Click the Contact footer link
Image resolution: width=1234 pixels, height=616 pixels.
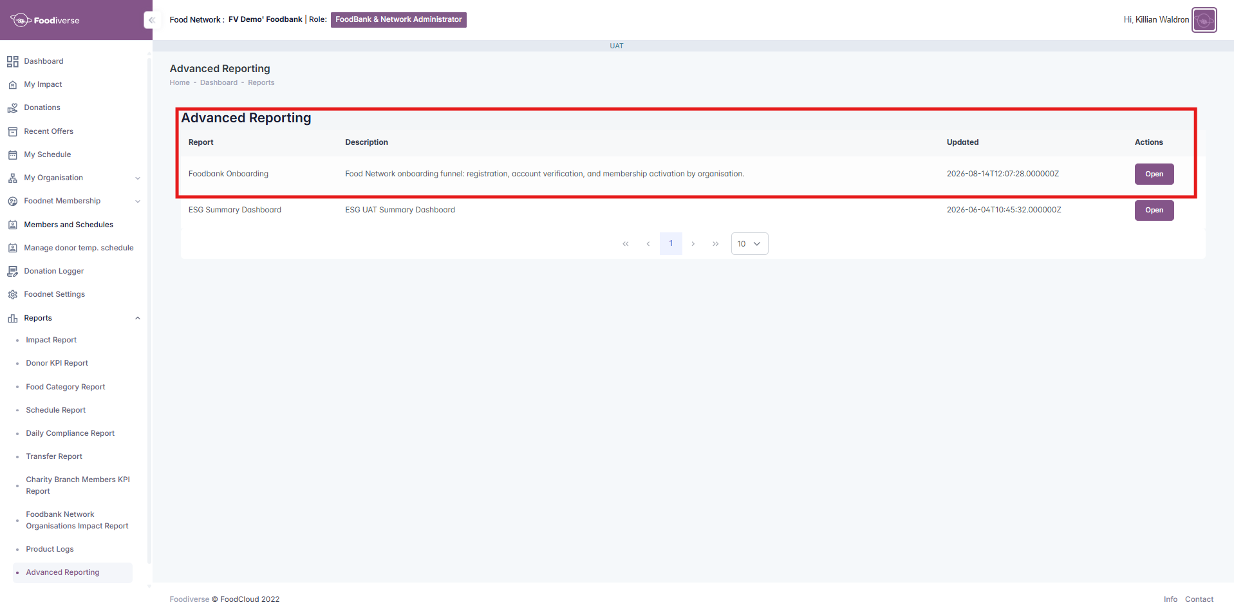pos(1199,599)
